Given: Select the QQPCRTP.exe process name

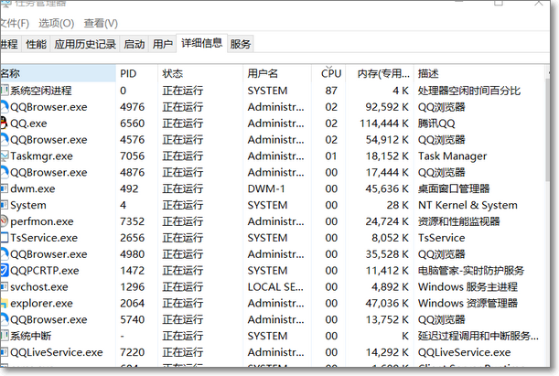Looking at the screenshot, I should coord(45,271).
